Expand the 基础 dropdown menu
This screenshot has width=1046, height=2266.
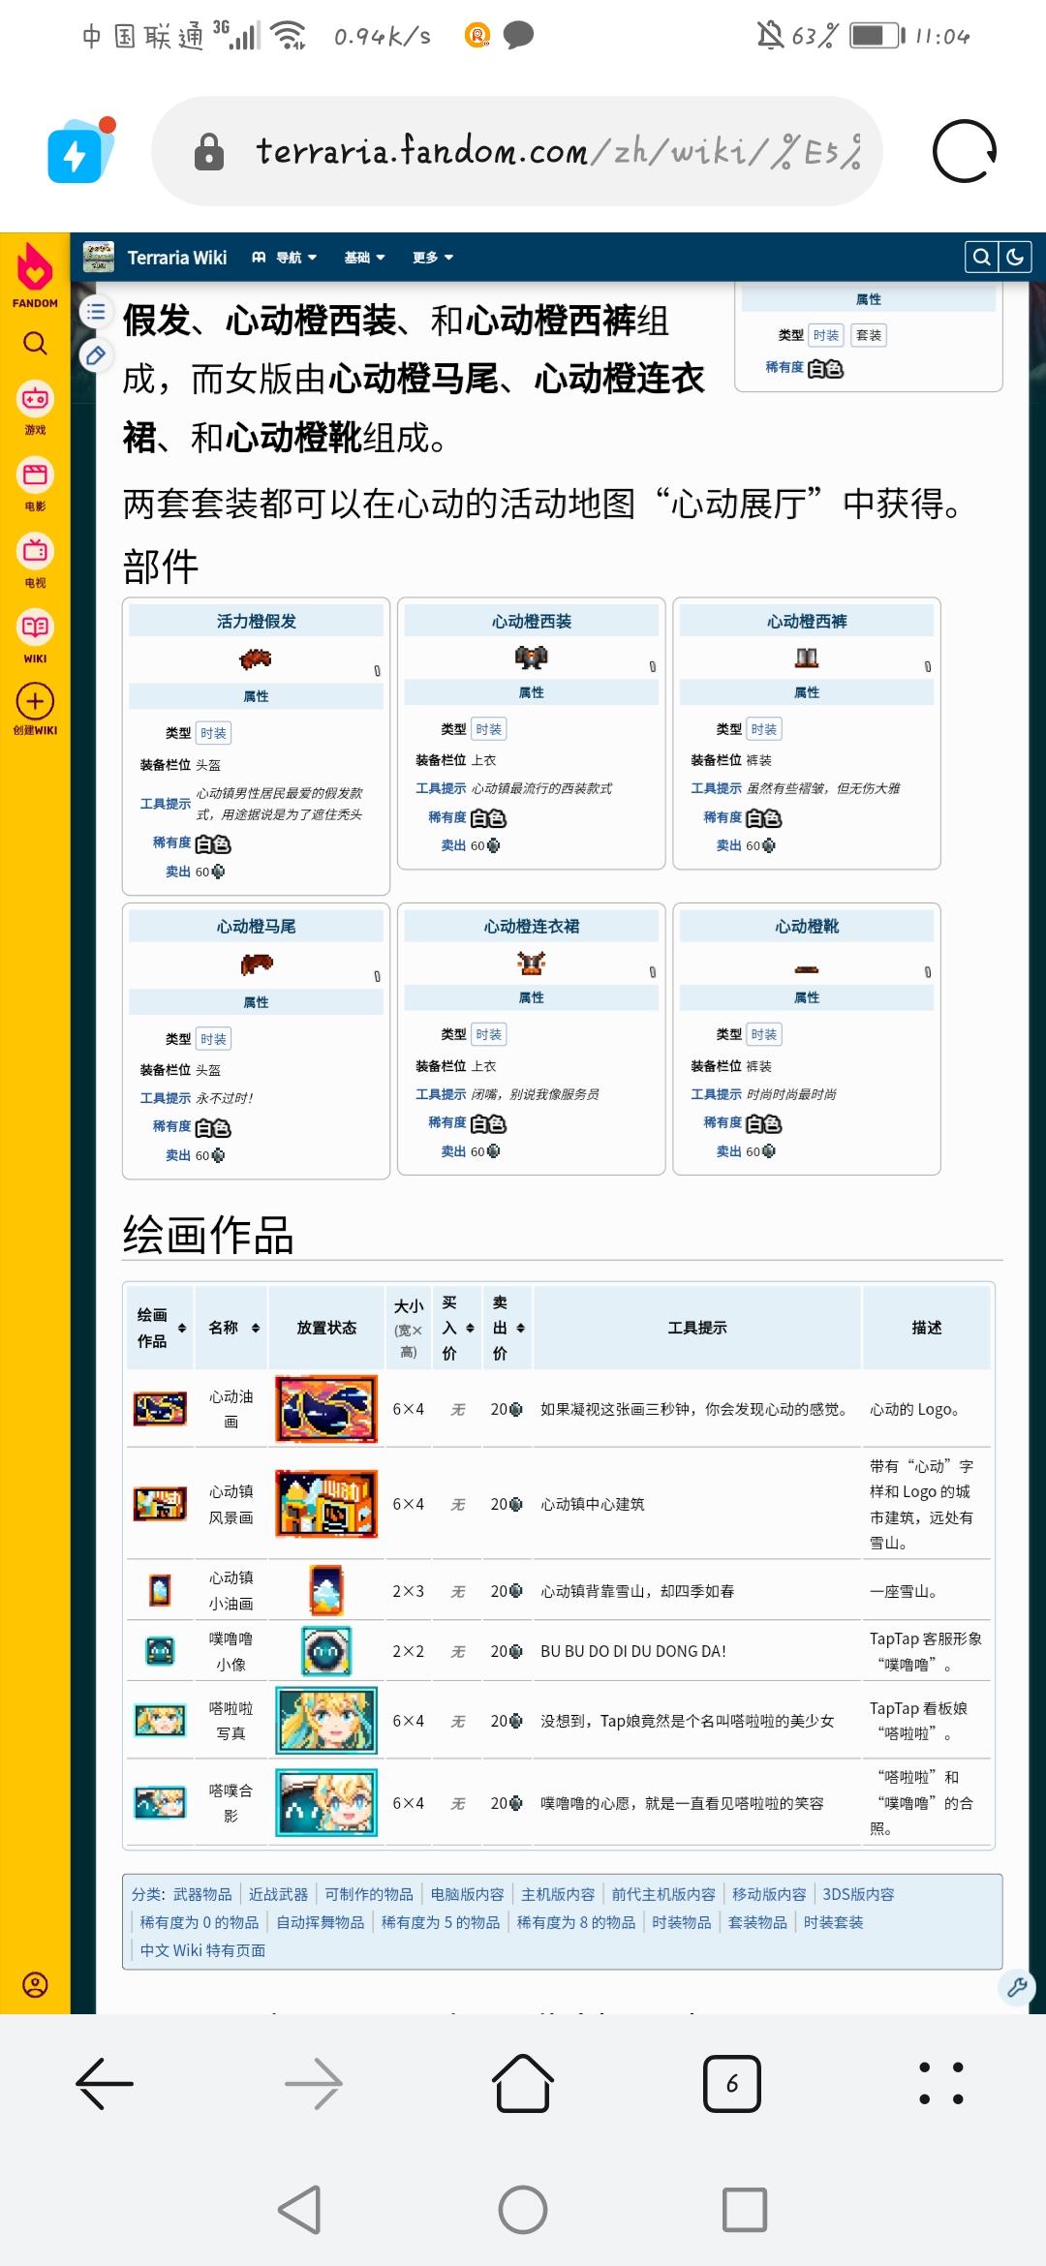pyautogui.click(x=365, y=258)
